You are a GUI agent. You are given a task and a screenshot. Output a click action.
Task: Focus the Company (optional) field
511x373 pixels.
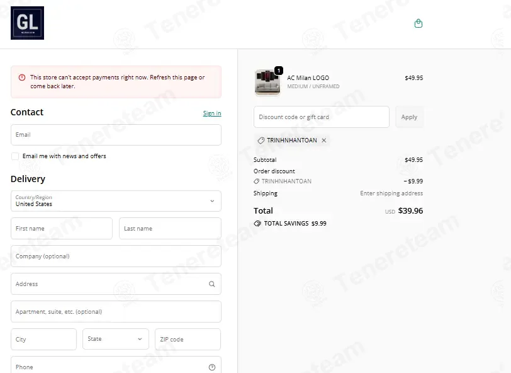116,256
